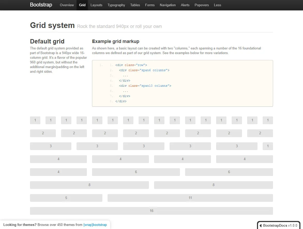Click the Bootstrap brand logo
This screenshot has height=229, width=303.
(x=41, y=5)
